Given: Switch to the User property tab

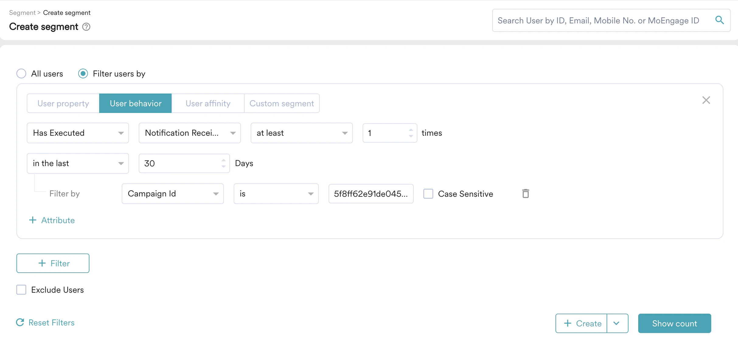Looking at the screenshot, I should click(63, 103).
